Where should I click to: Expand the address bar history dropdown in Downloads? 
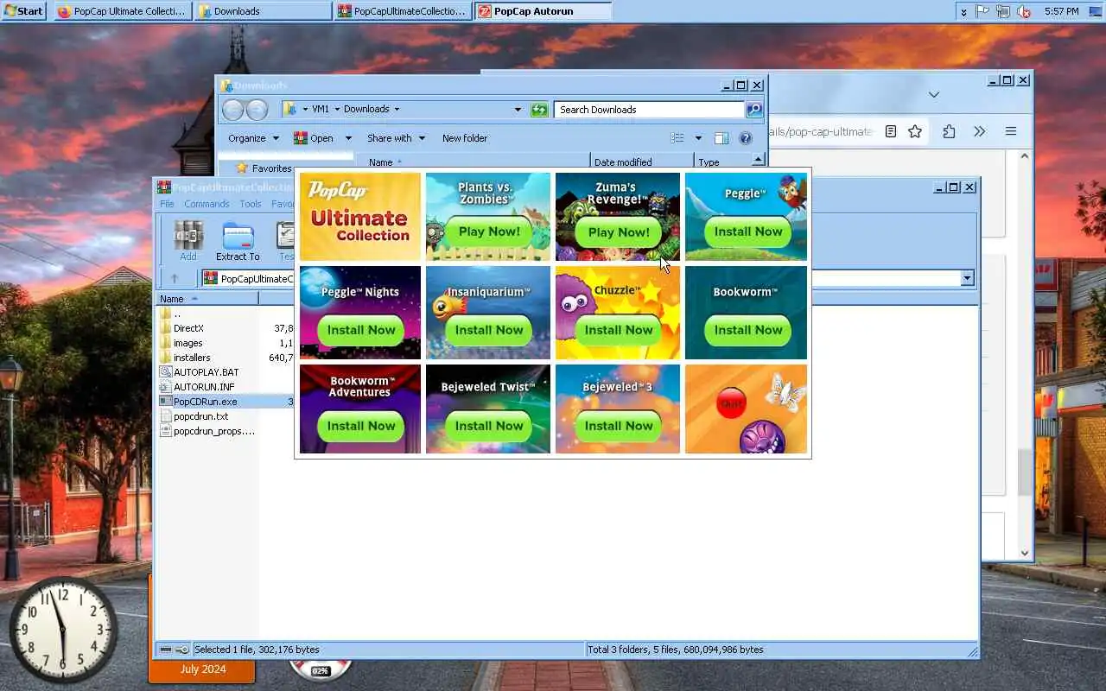pos(518,110)
